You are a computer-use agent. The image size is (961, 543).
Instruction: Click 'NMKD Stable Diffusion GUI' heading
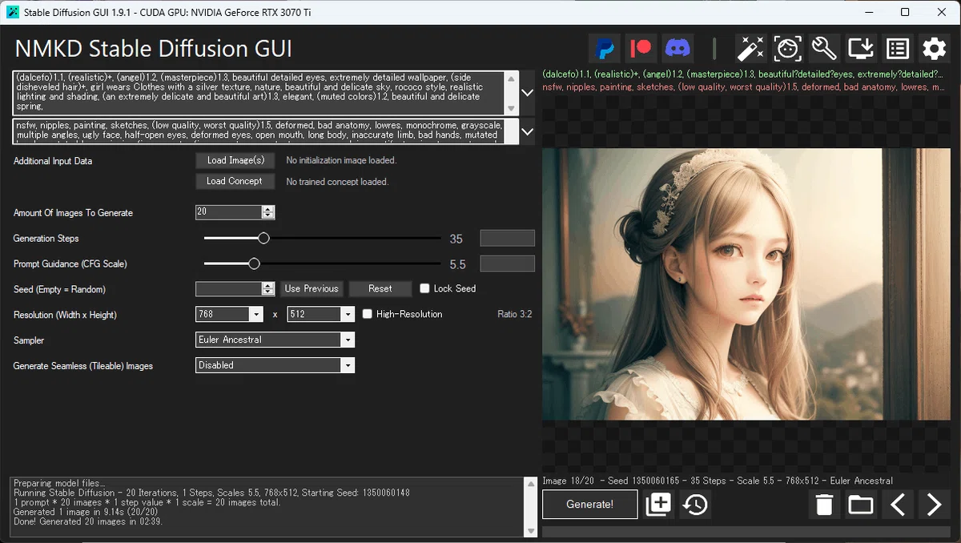[x=153, y=48]
